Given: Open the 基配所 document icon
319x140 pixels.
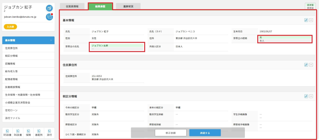Looking at the screenshot, I should (x=39, y=133).
